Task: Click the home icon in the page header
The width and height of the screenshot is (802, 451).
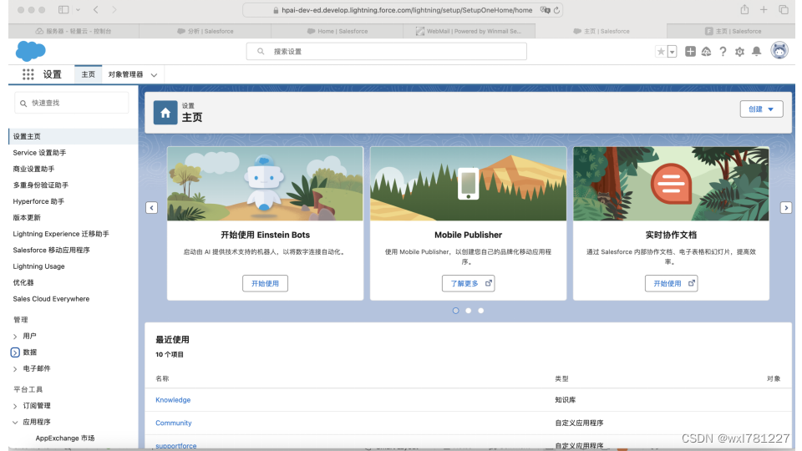Action: [x=165, y=113]
